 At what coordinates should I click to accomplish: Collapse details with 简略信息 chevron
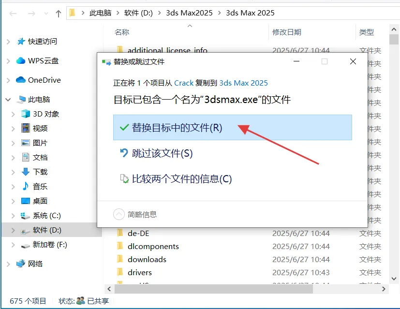(x=119, y=214)
